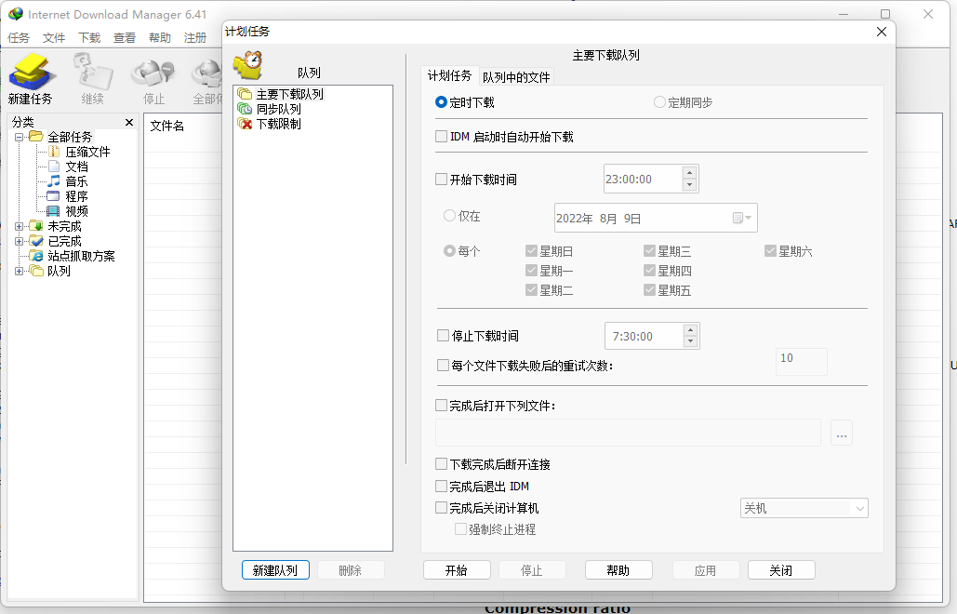This screenshot has height=614, width=957.
Task: Click the 新建队列 button
Action: 274,569
